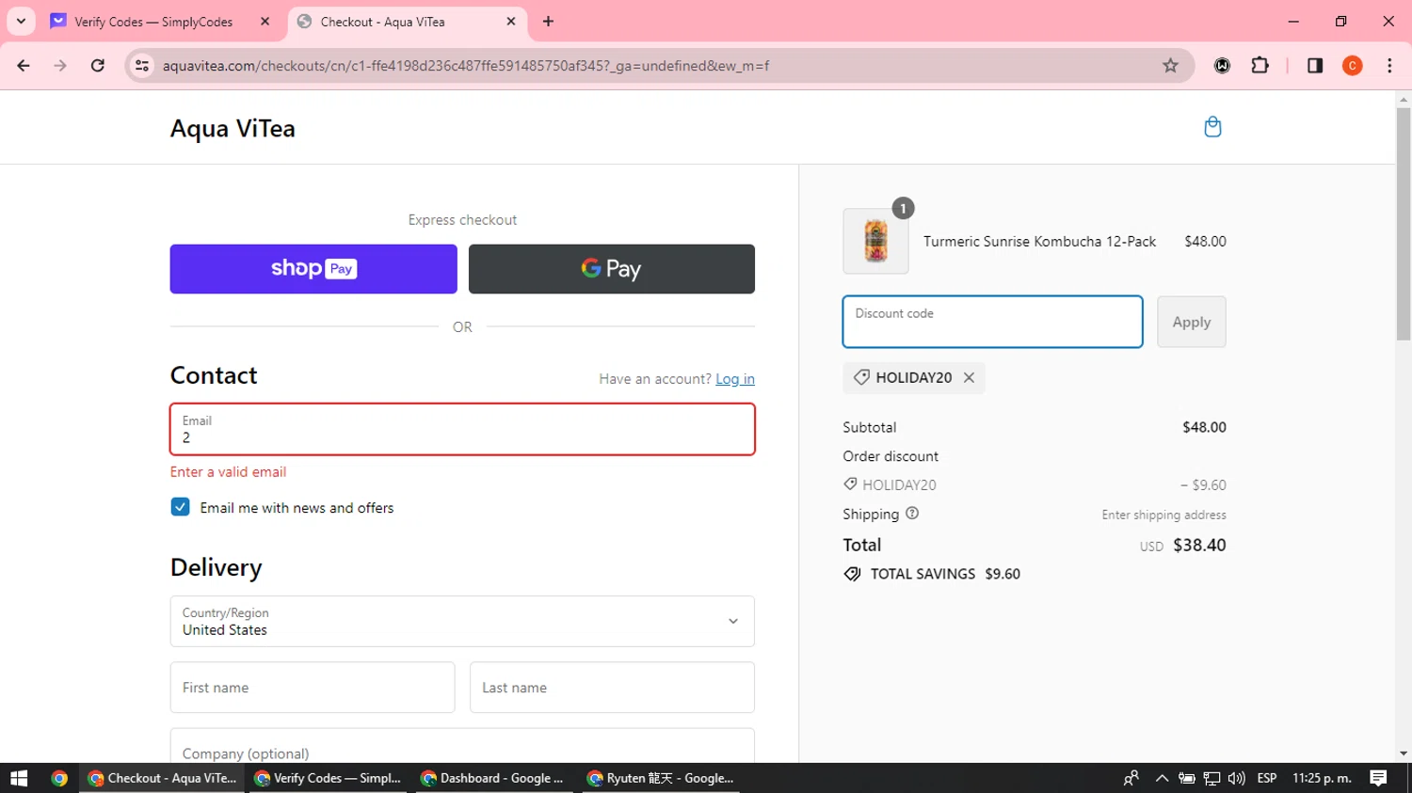Expand the Country/Region dropdown
The image size is (1412, 793).
click(462, 621)
